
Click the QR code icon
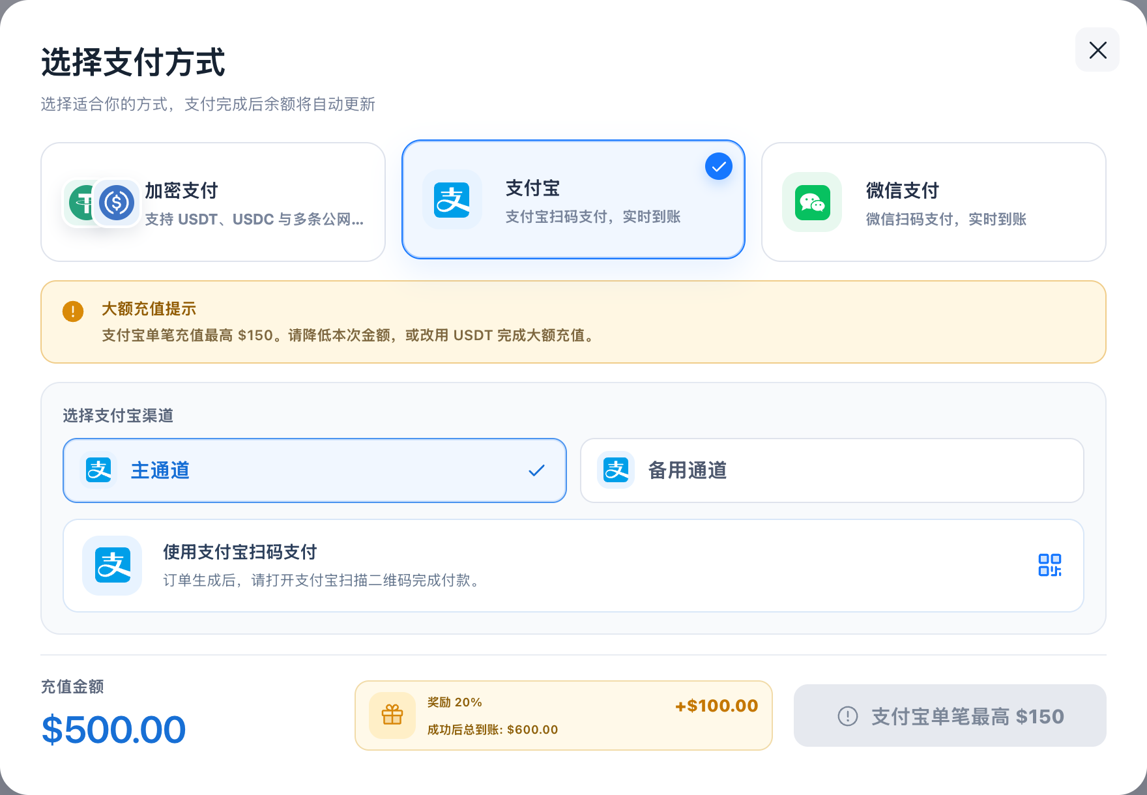[x=1050, y=566]
